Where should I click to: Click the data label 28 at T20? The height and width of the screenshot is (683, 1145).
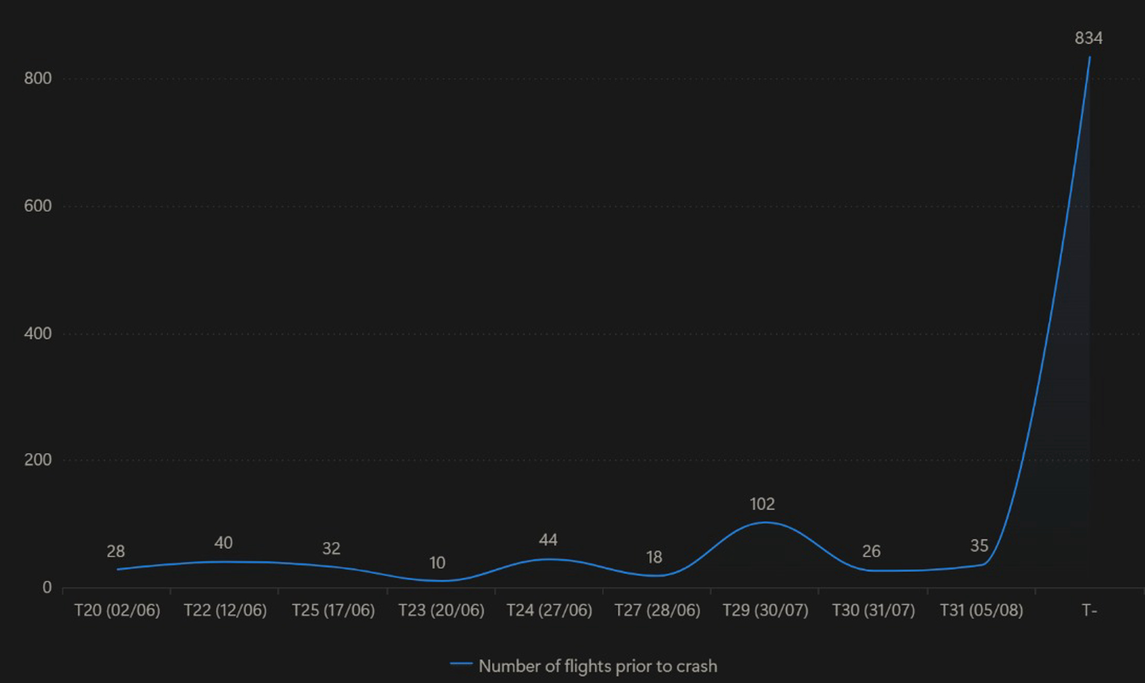click(x=116, y=551)
